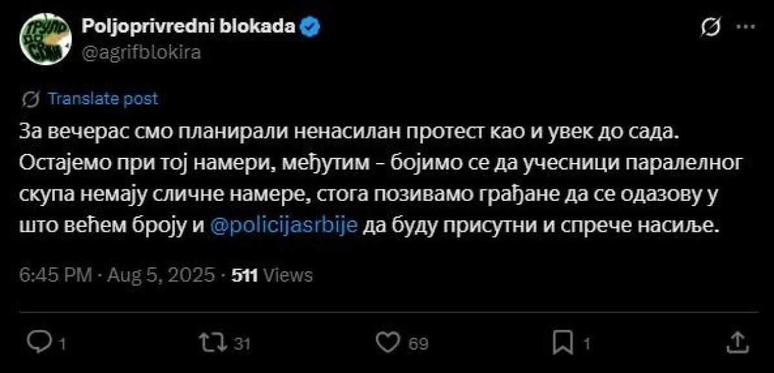Click the retweet count 31
This screenshot has width=774, height=373.
tap(241, 344)
